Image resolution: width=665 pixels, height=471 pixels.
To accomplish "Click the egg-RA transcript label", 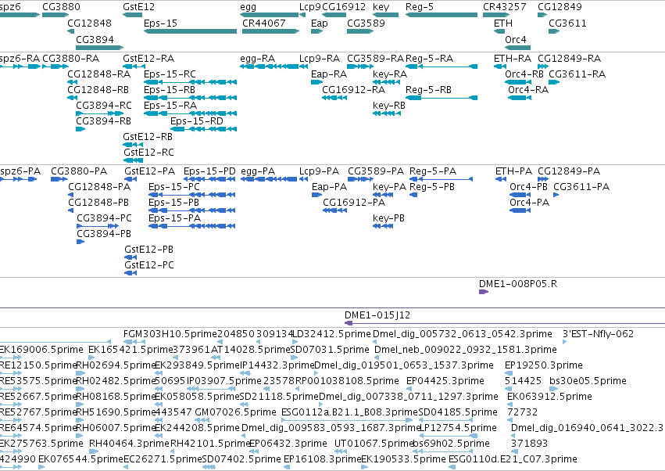I will 257,59.
